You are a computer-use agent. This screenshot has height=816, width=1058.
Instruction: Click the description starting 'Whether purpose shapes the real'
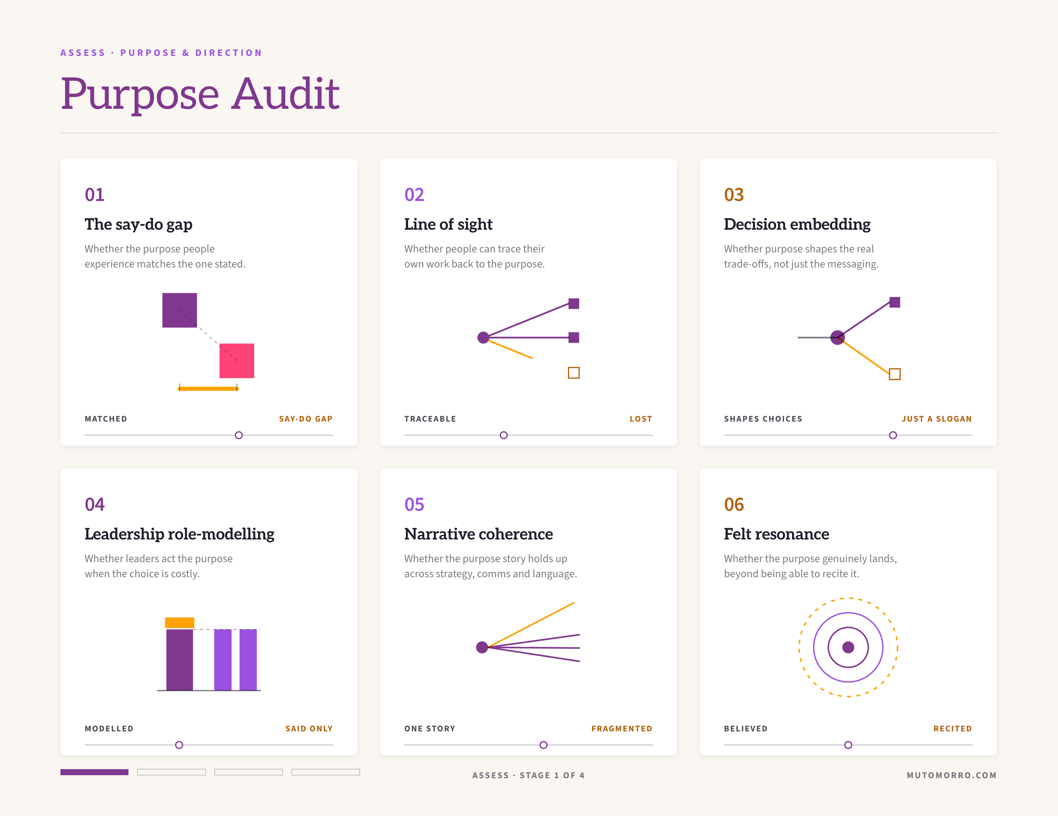coord(801,256)
